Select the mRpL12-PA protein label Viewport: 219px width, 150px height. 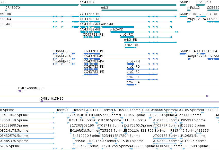197,56
